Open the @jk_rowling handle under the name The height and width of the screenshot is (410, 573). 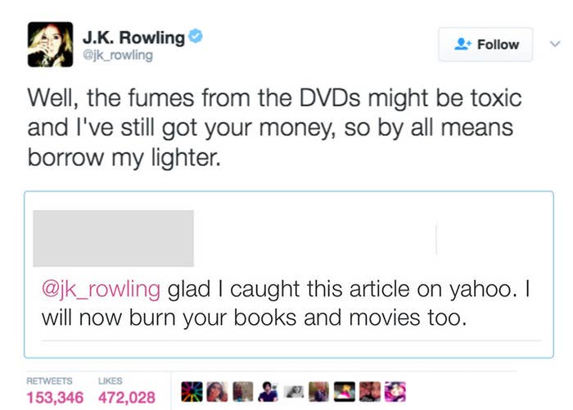pyautogui.click(x=118, y=55)
